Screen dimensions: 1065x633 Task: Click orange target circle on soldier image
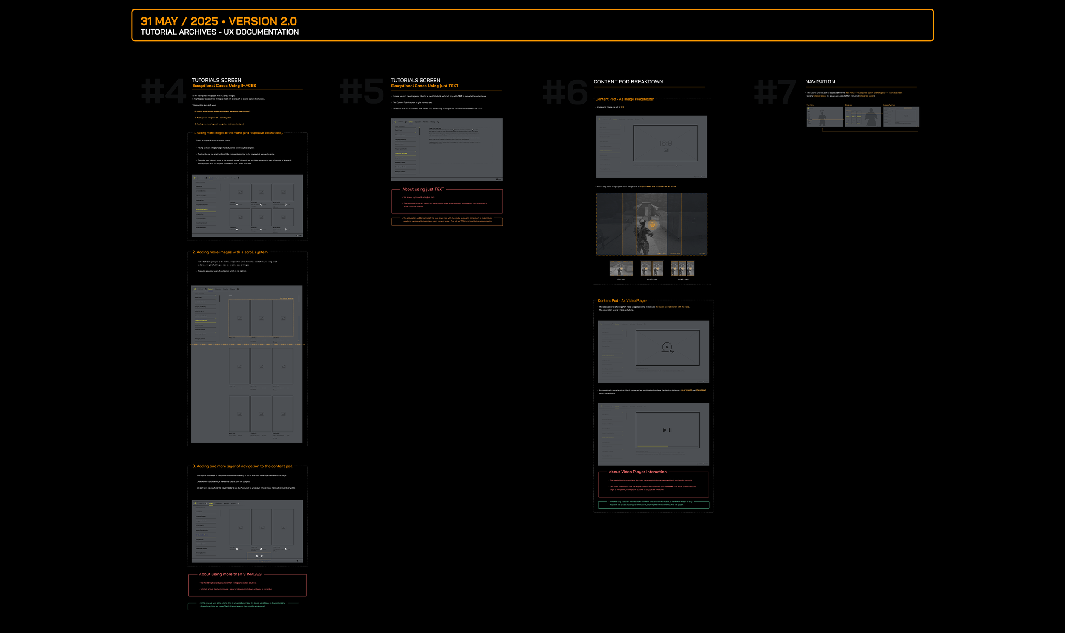pyautogui.click(x=652, y=224)
